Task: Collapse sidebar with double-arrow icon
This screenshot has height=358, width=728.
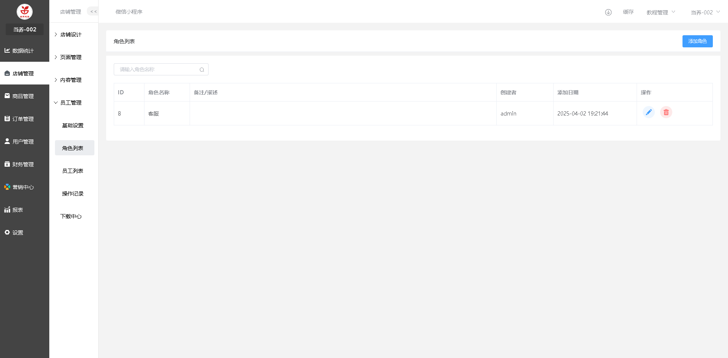Action: [93, 12]
